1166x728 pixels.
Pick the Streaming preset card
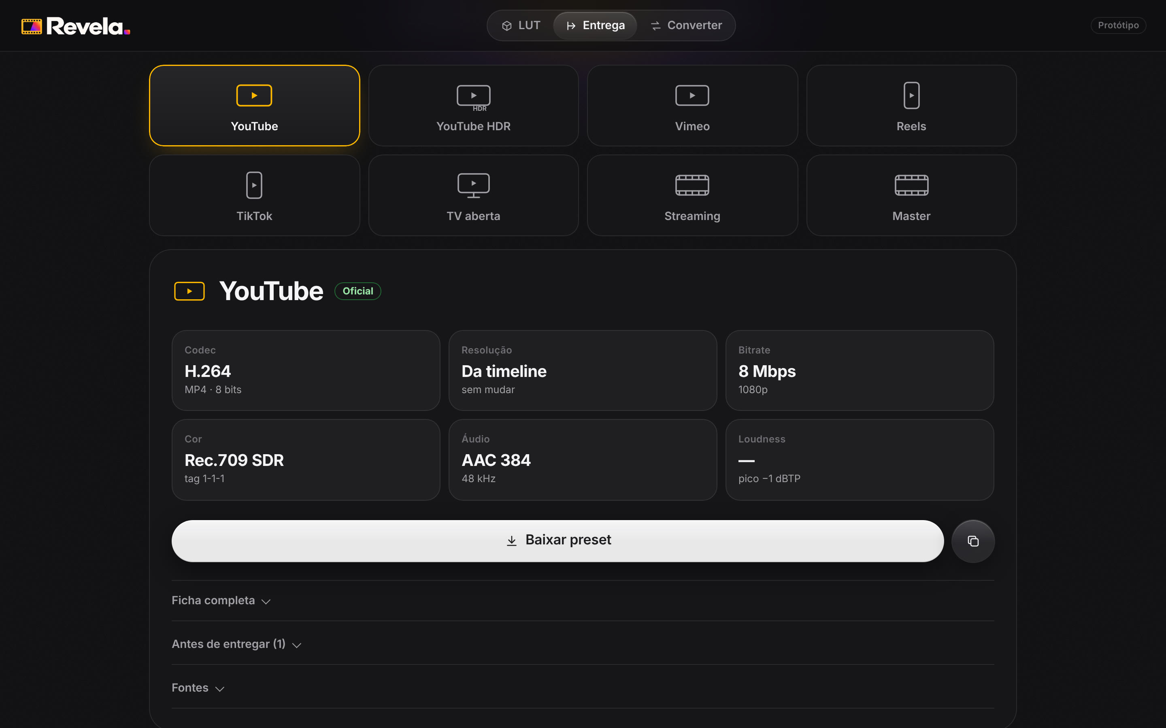[692, 195]
